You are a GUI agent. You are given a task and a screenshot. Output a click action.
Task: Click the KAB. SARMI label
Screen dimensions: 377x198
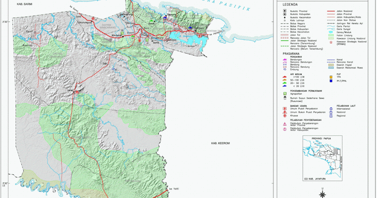[25, 4]
